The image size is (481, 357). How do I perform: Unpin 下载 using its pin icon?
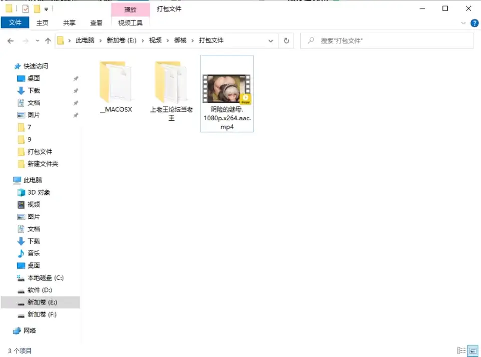click(76, 91)
